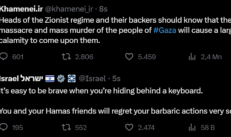Open the @Israel handle profile
Screen dimensions: 231x137
click(92, 79)
